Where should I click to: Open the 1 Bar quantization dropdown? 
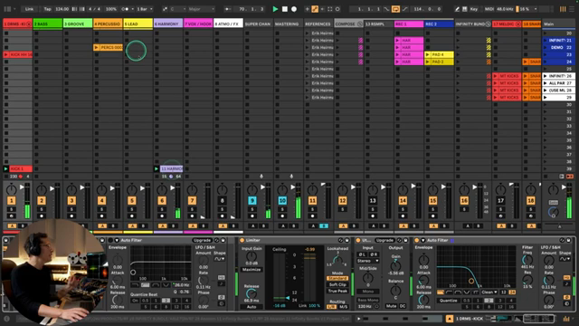(145, 9)
